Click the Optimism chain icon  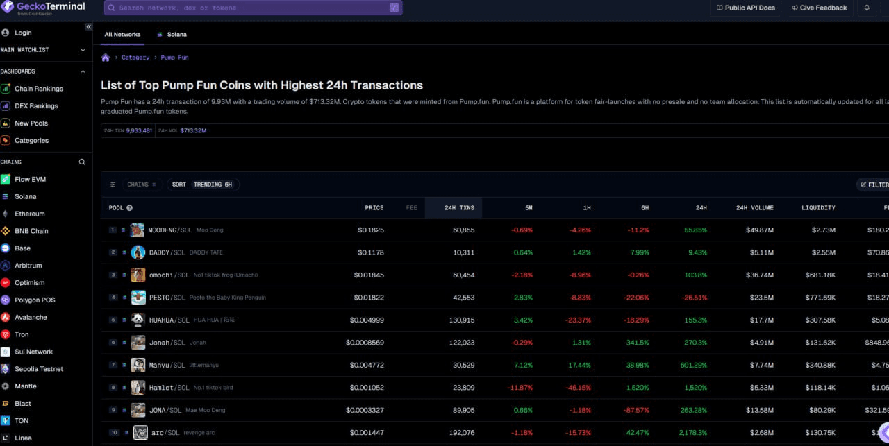click(x=6, y=283)
